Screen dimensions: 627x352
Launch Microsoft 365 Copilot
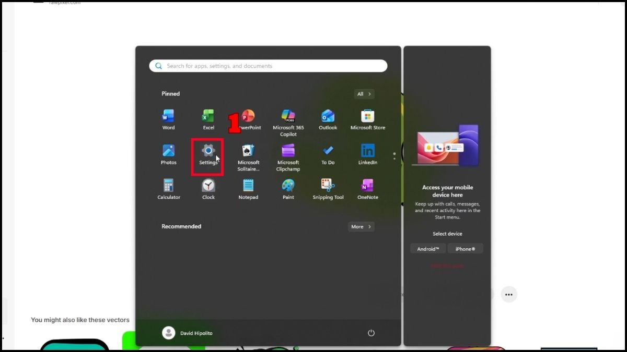[288, 123]
